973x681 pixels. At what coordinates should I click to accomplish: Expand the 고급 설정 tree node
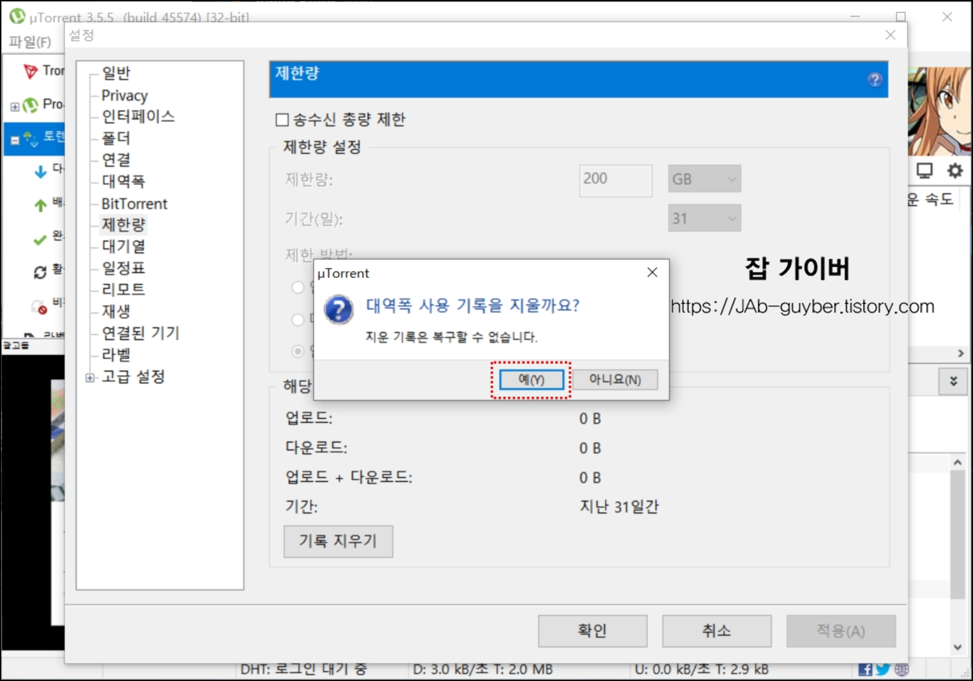point(90,377)
